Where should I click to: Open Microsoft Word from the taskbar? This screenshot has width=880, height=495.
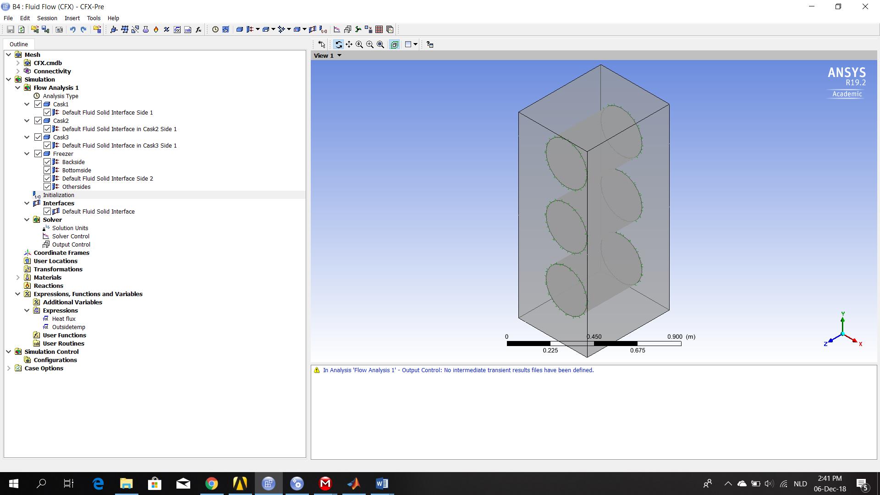pos(382,484)
